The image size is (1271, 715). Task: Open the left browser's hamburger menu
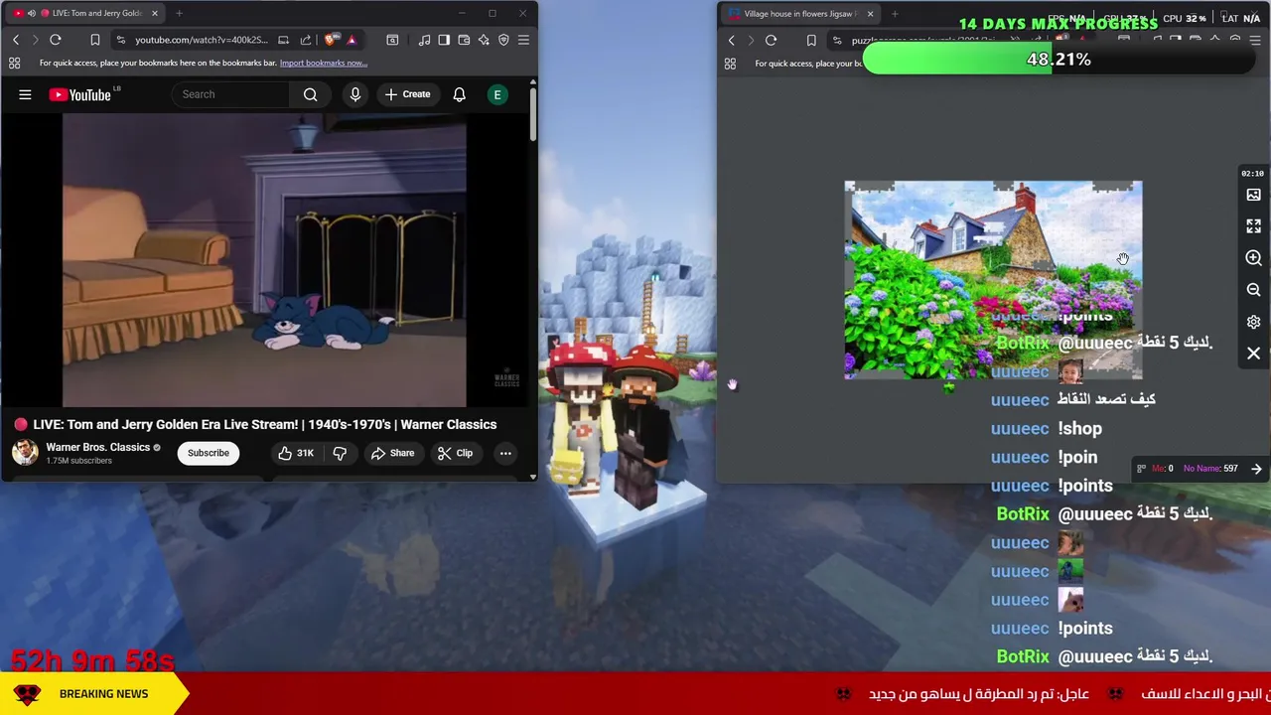tap(523, 40)
